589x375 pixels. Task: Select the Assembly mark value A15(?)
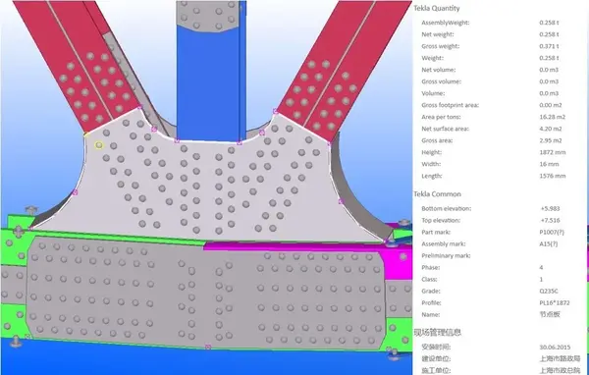(x=549, y=243)
